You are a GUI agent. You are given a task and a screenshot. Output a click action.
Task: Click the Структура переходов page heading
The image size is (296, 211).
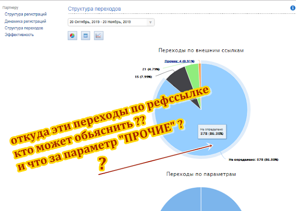coord(94,9)
